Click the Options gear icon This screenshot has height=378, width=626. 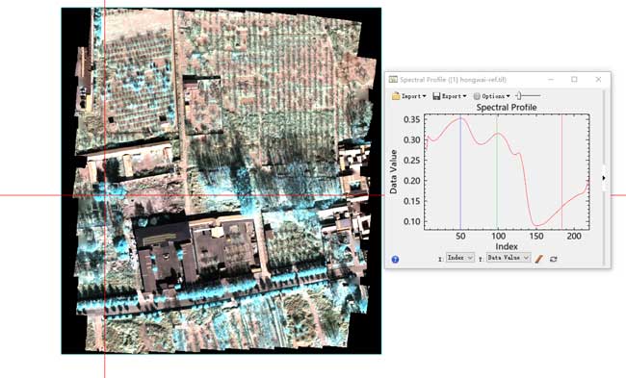pos(477,96)
